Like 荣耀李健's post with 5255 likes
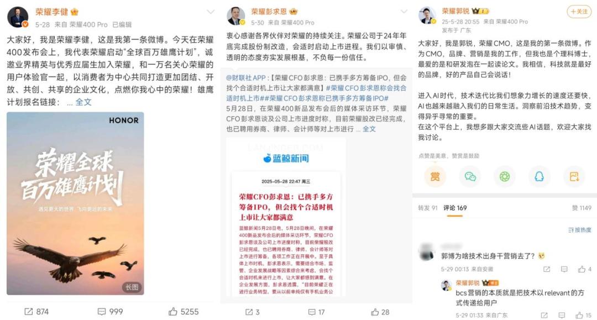The height and width of the screenshot is (320, 597). [x=184, y=312]
